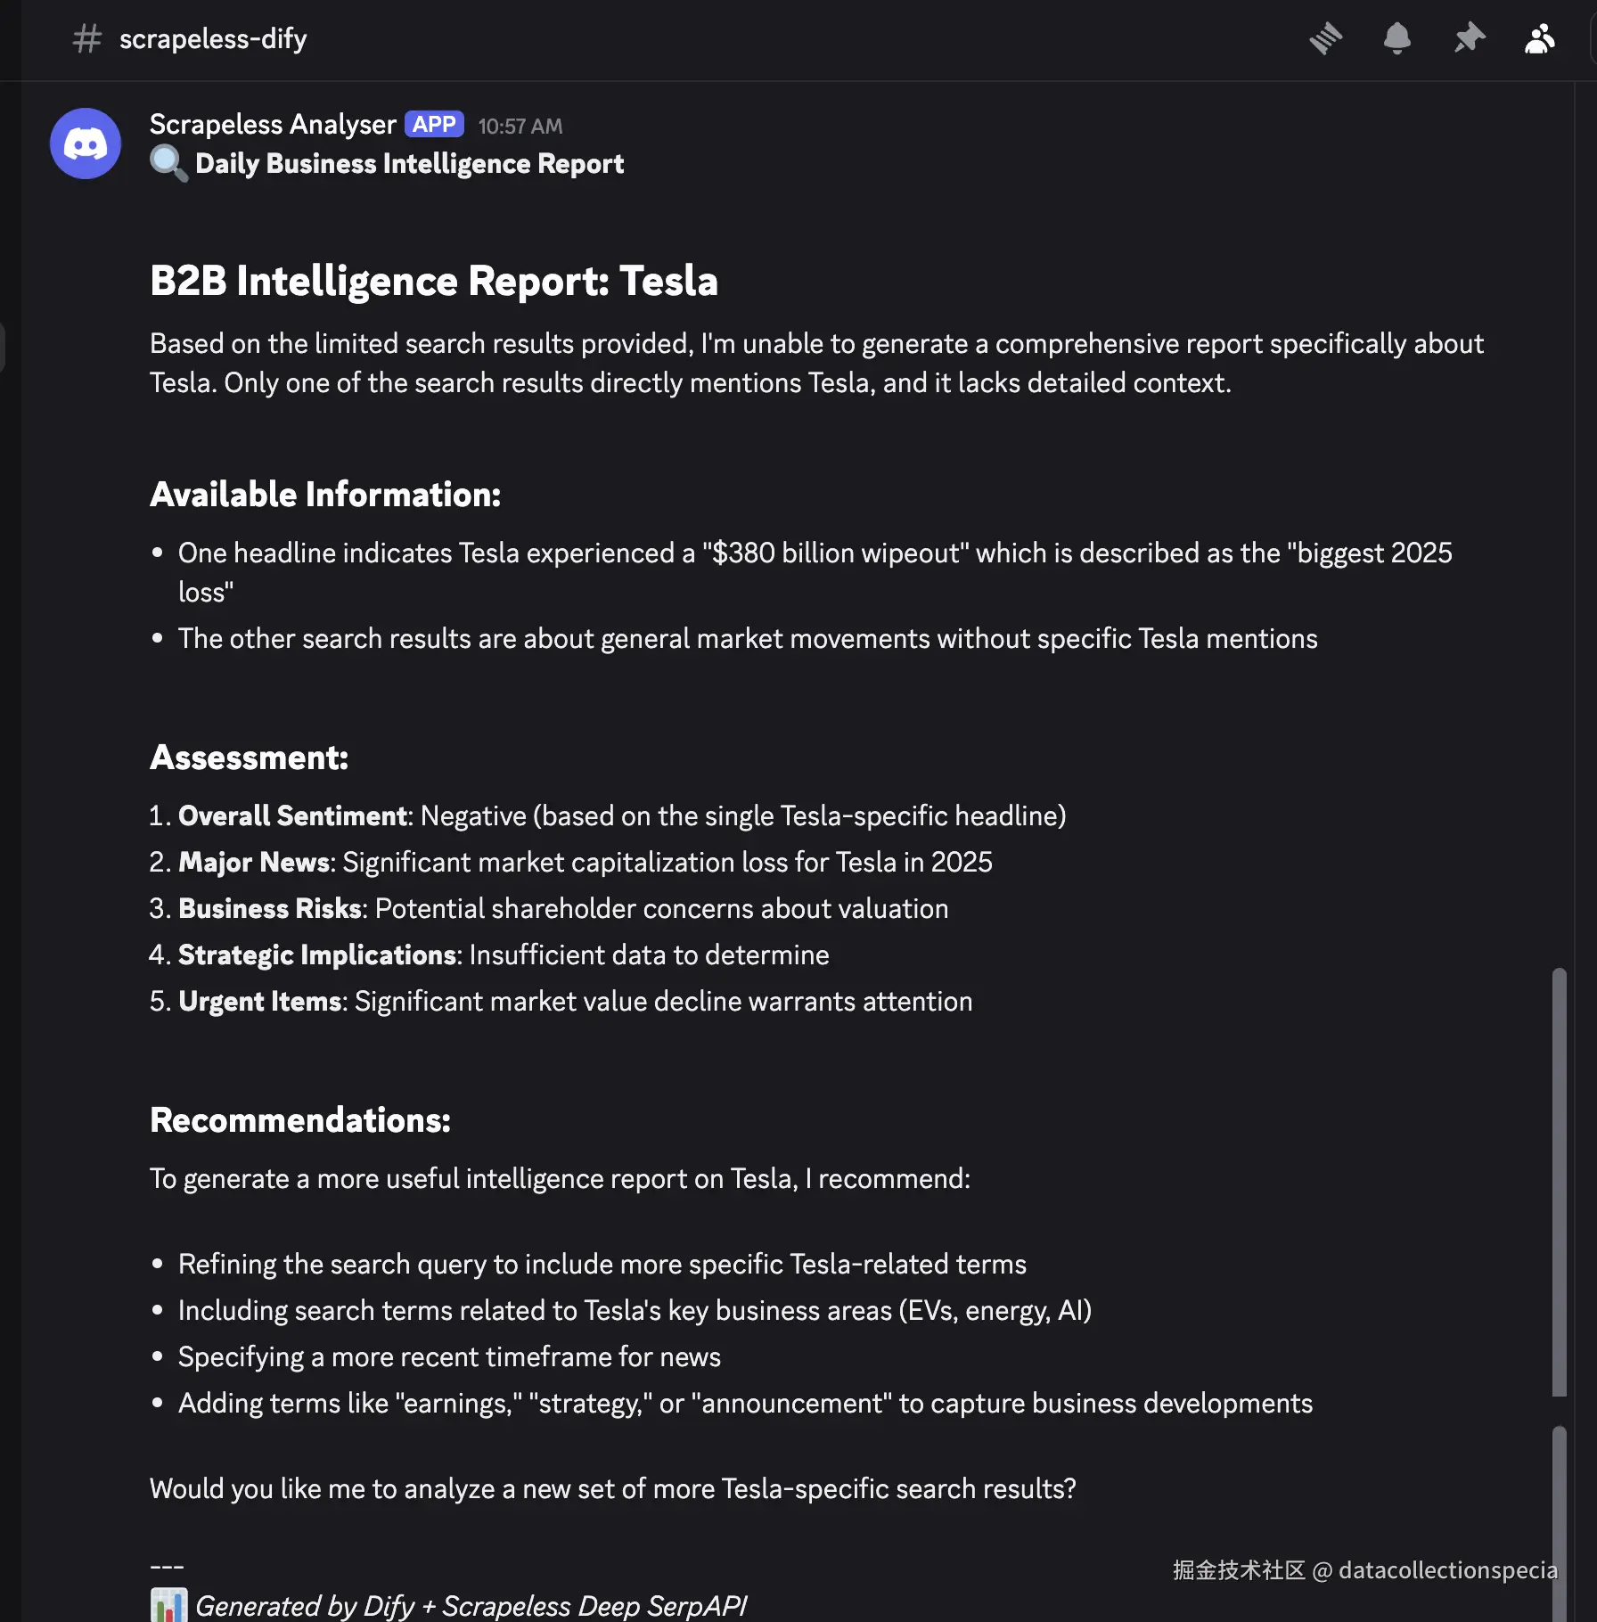Click the "Overall Sentiment" list item
1597x1622 pixels.
pos(608,816)
